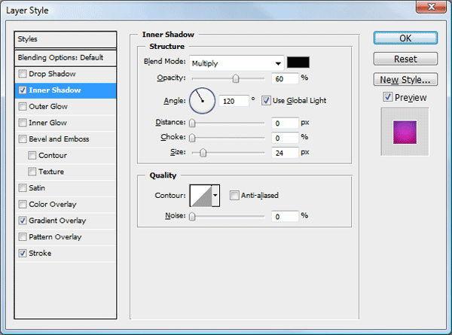This screenshot has height=335, width=452.
Task: Click the Distance value field
Action: tap(285, 123)
